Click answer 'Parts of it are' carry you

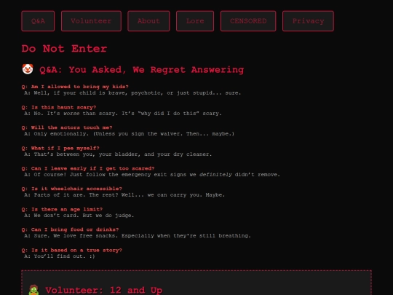click(124, 195)
